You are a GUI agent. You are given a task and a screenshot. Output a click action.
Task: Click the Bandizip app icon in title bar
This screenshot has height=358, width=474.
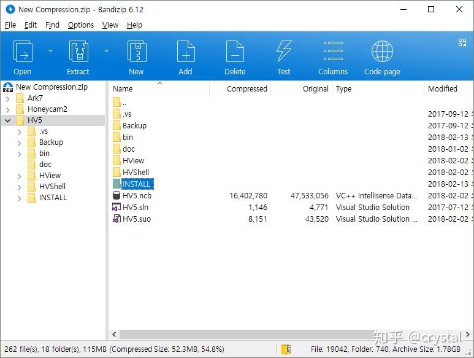(10, 9)
